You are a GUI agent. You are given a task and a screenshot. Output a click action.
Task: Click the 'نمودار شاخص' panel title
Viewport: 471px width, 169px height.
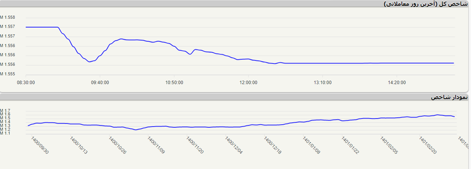coord(449,97)
